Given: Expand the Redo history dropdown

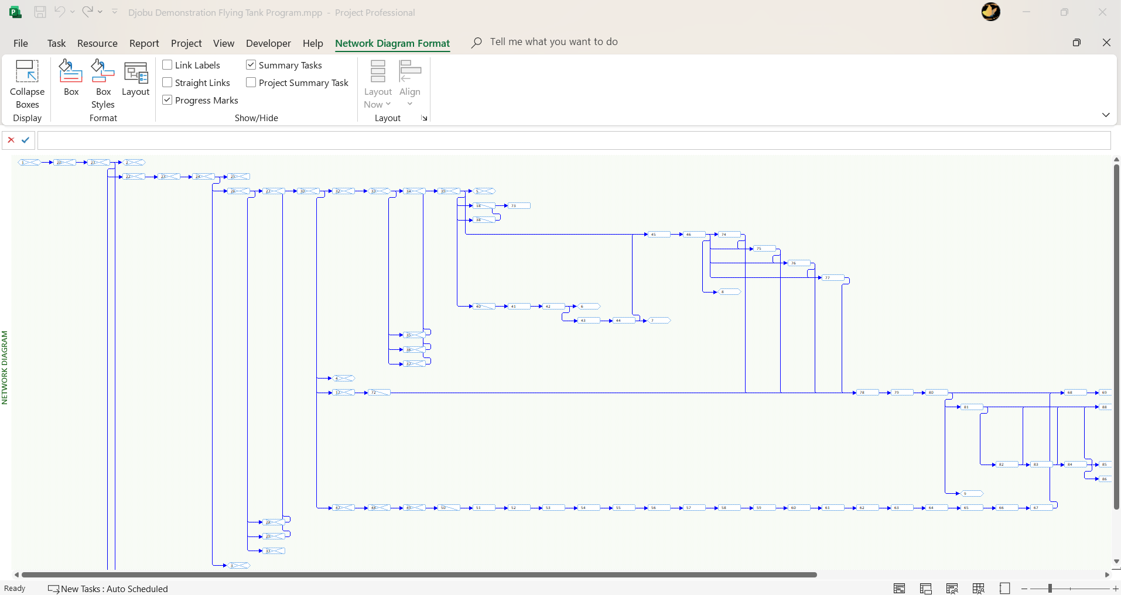Looking at the screenshot, I should [100, 12].
